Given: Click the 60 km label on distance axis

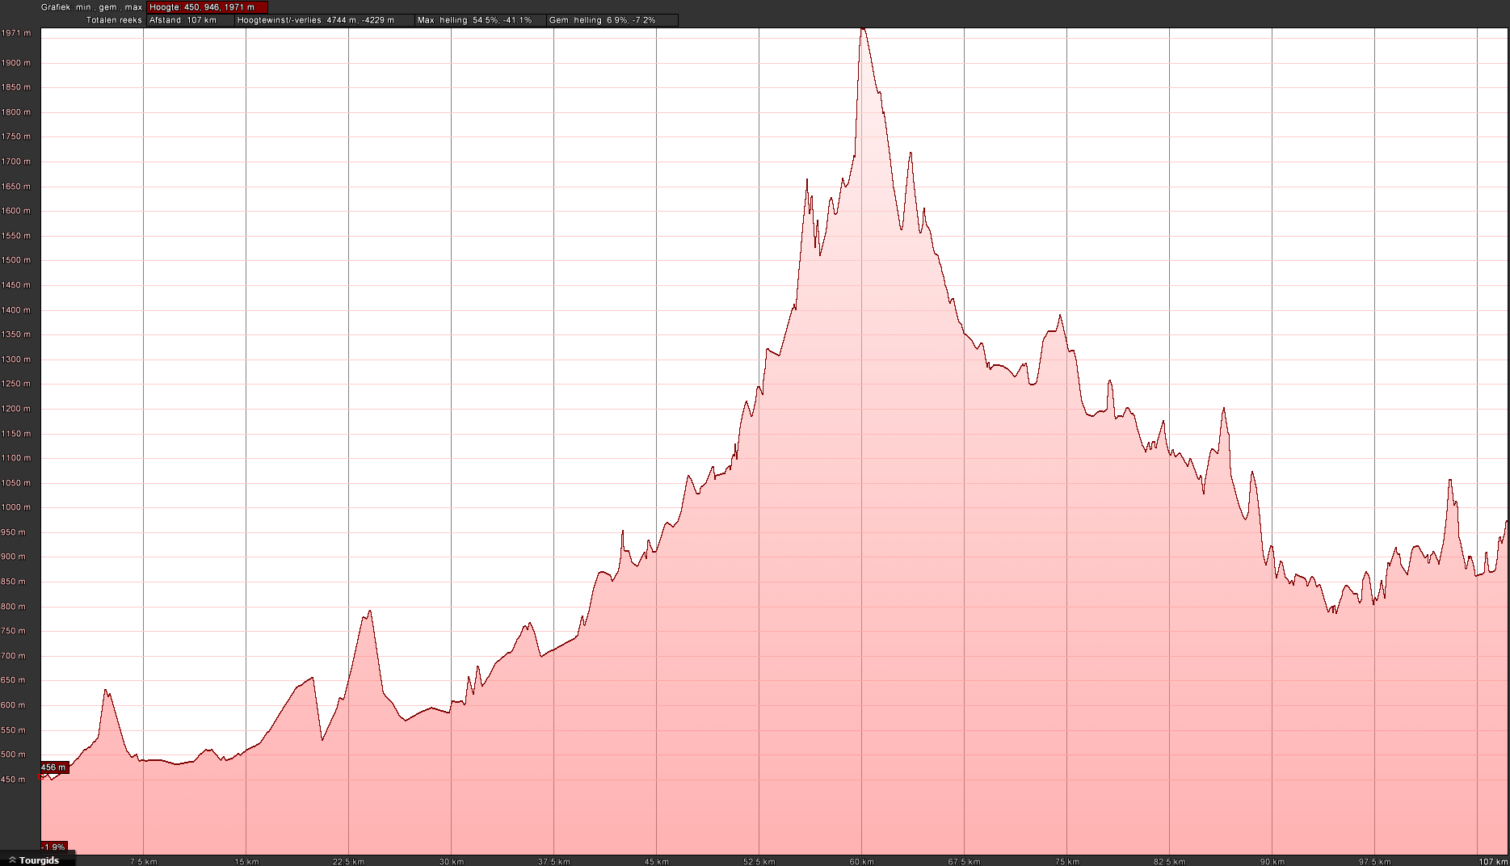Looking at the screenshot, I should pyautogui.click(x=861, y=861).
